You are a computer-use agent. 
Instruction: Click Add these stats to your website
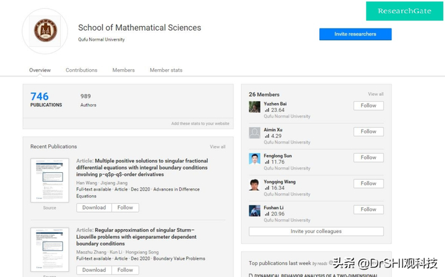click(200, 123)
